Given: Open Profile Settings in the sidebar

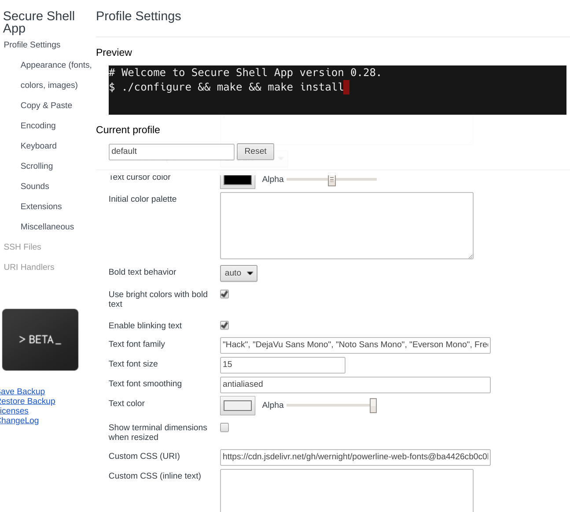Looking at the screenshot, I should (32, 45).
